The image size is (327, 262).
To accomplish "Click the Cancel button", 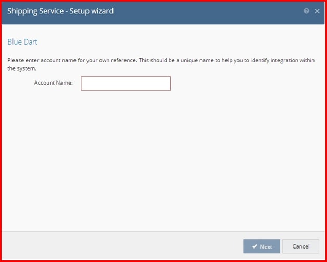I will pyautogui.click(x=301, y=246).
